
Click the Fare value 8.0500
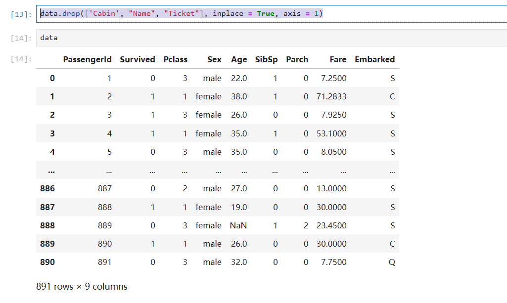pos(334,152)
